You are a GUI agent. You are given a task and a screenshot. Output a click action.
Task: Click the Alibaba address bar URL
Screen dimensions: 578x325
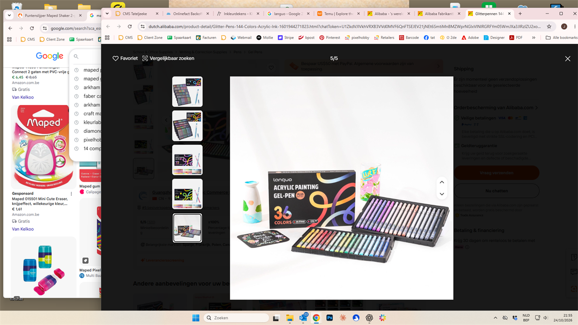click(344, 26)
